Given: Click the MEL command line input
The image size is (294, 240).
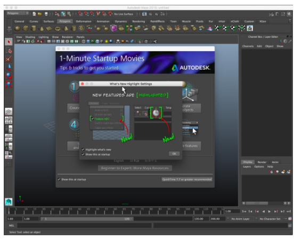Looking at the screenshot, I should [x=84, y=226].
